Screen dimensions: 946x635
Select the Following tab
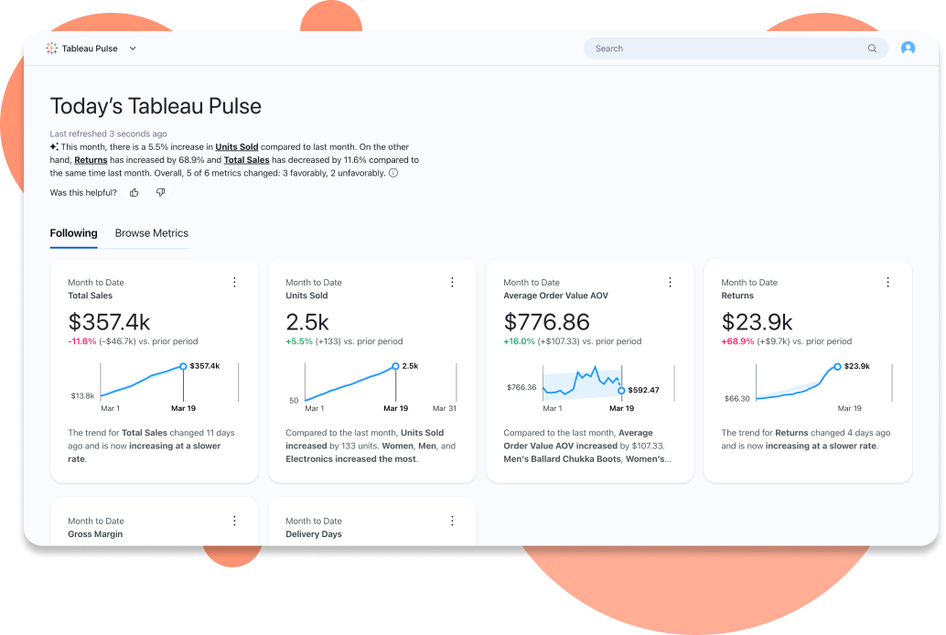[73, 233]
